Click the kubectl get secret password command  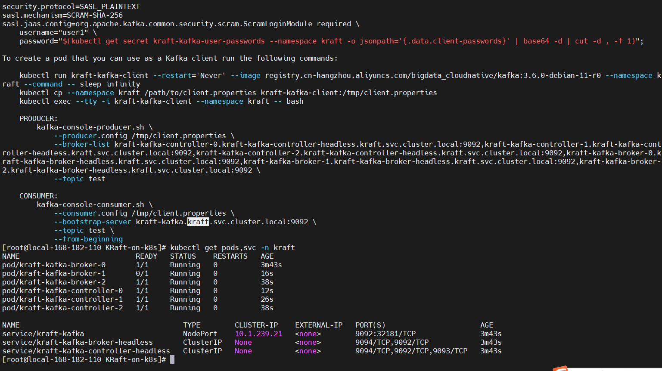349,41
